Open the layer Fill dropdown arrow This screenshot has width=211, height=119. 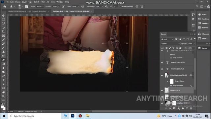[194, 48]
